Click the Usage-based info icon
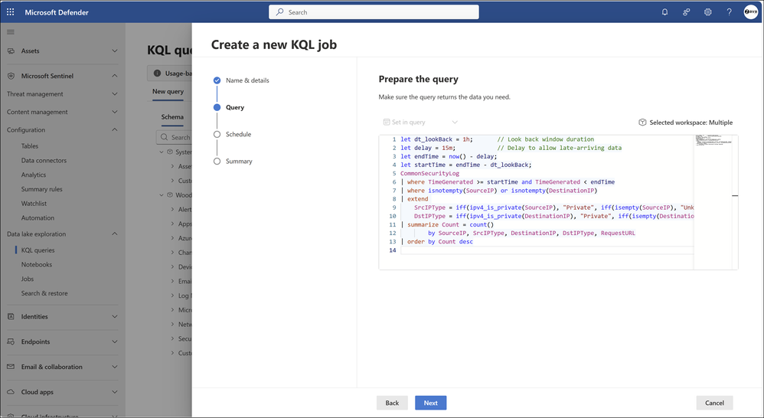 pyautogui.click(x=157, y=73)
